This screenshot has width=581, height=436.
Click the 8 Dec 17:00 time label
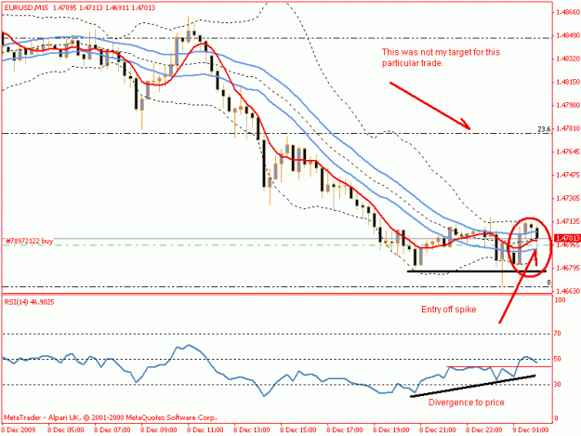point(345,429)
